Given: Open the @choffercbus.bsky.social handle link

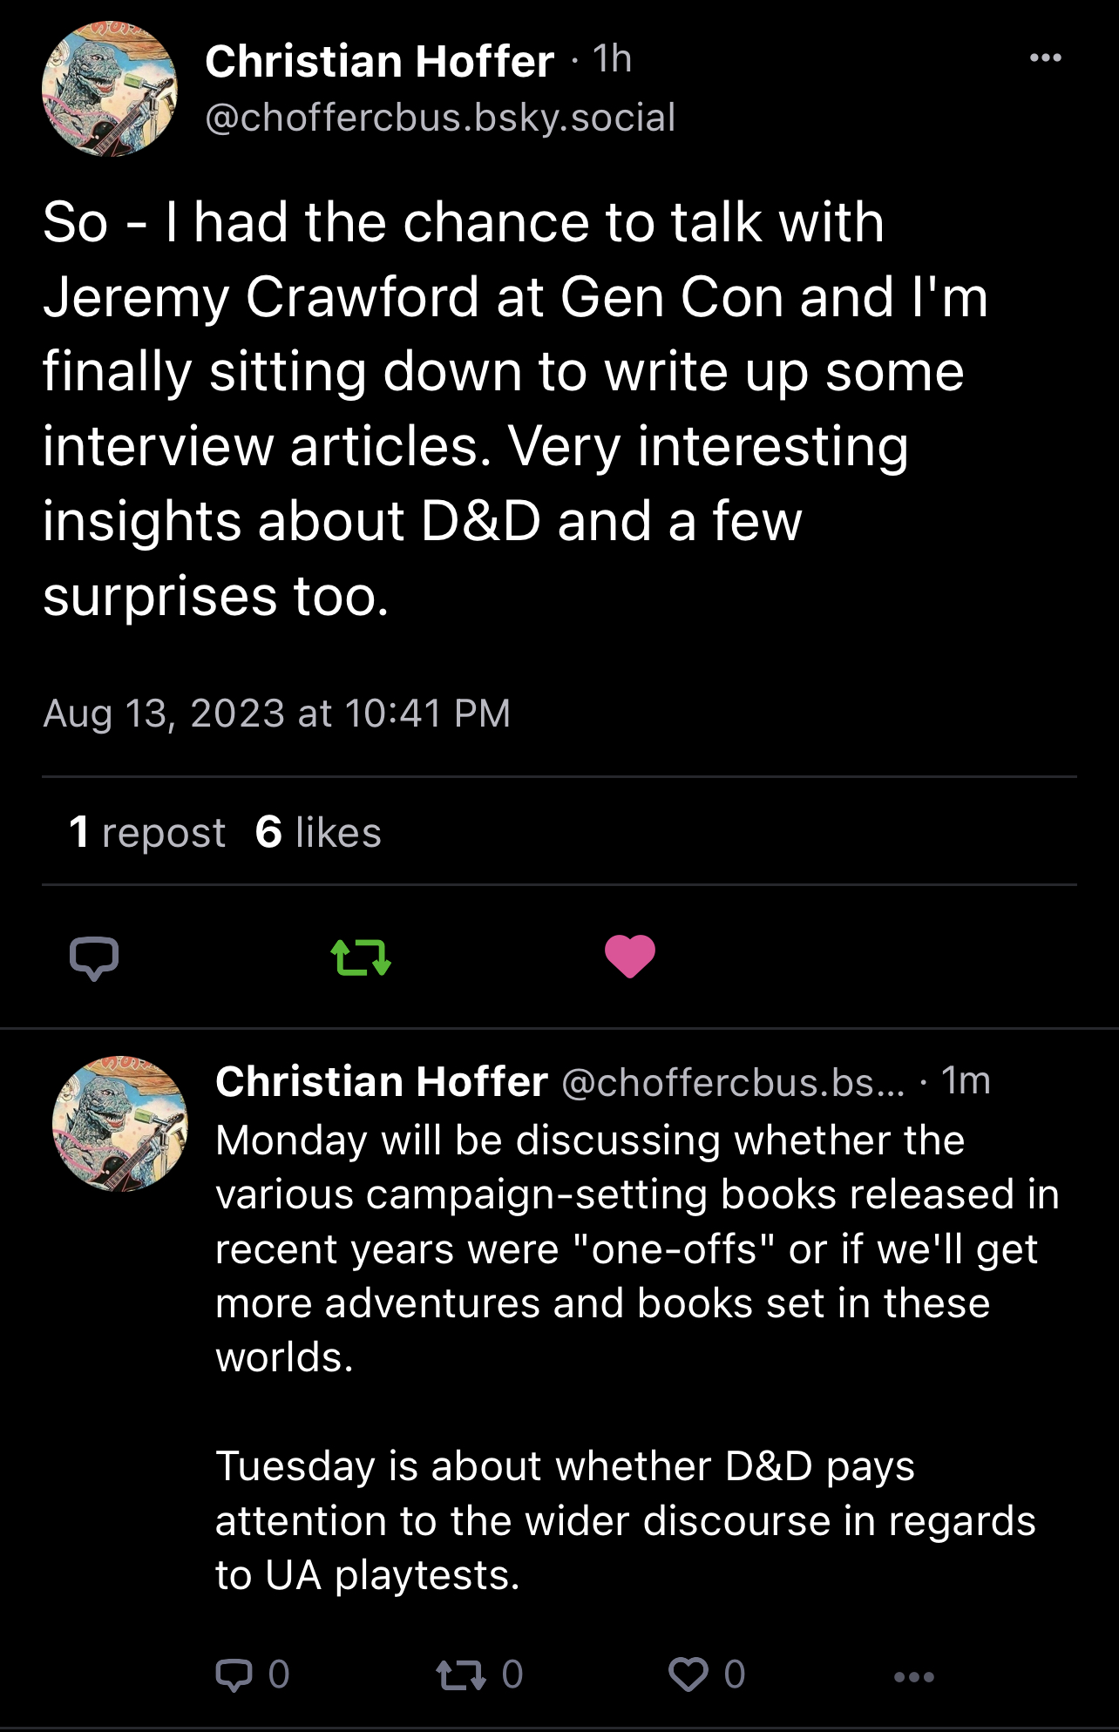Looking at the screenshot, I should point(440,118).
